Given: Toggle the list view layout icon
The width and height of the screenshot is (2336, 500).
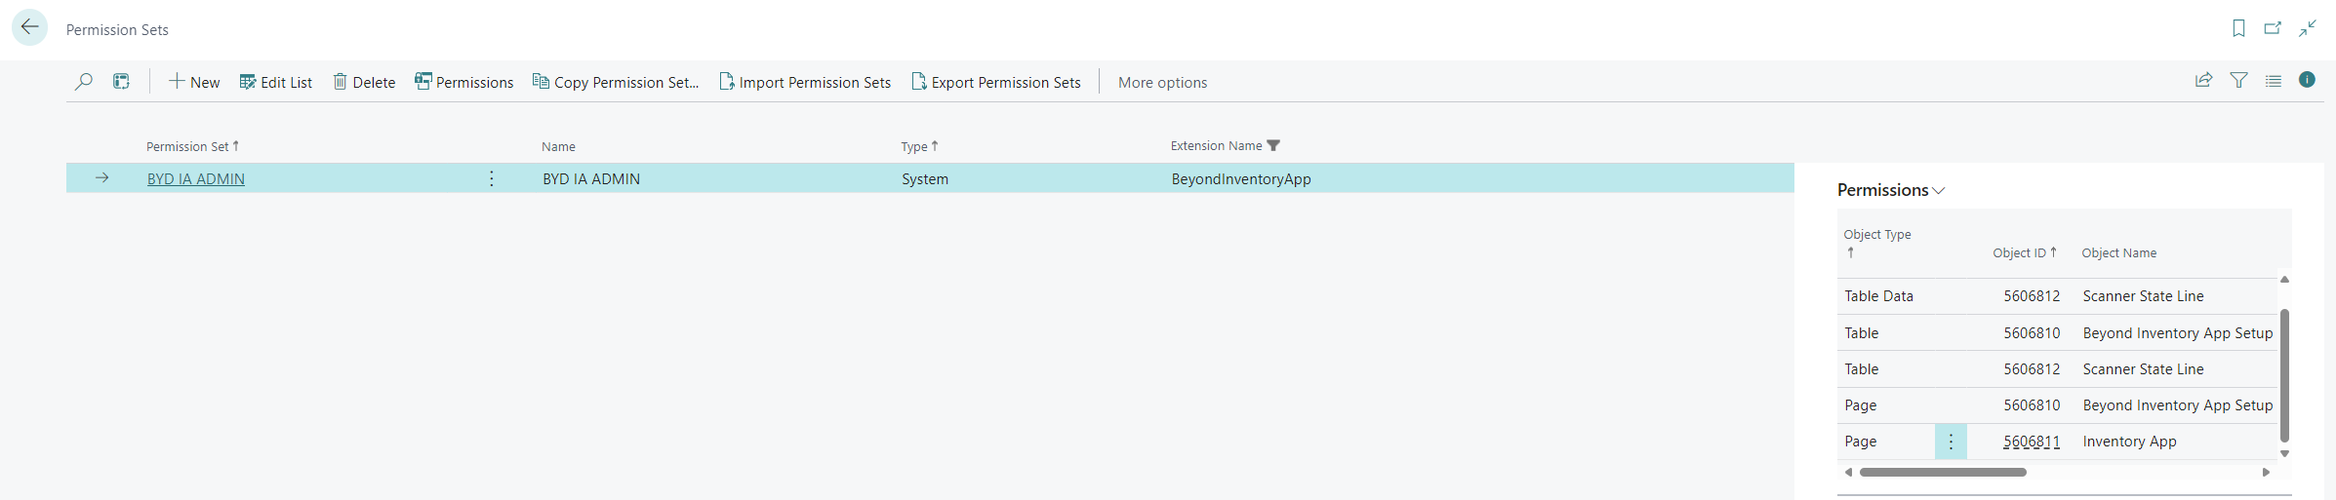Looking at the screenshot, I should [x=2274, y=81].
